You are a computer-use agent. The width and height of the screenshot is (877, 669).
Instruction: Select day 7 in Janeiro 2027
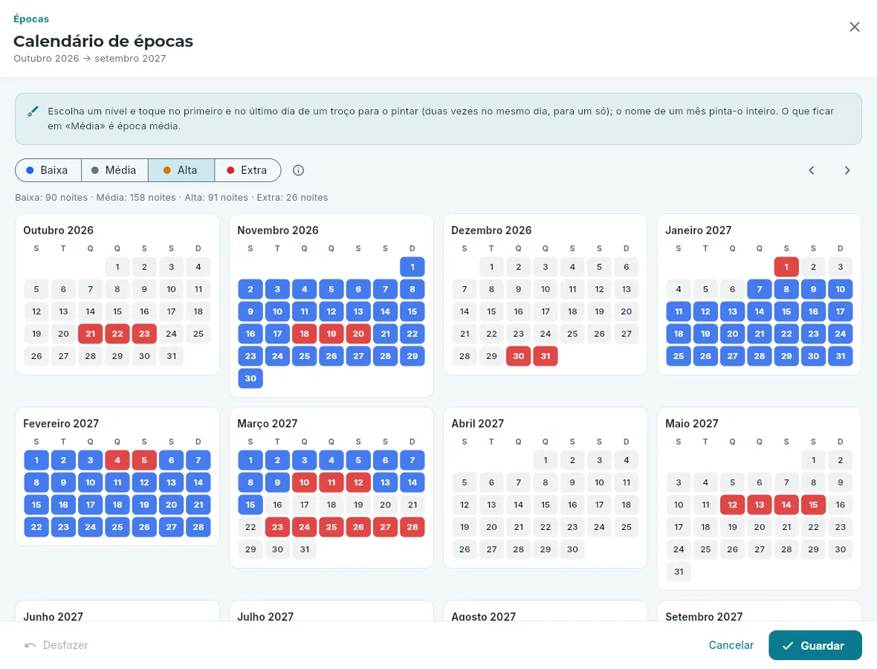click(x=760, y=289)
